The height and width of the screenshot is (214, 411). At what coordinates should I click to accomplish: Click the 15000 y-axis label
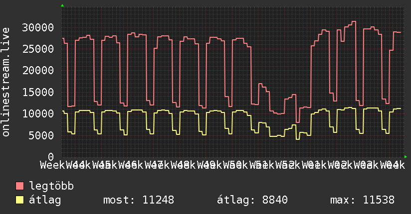point(38,92)
